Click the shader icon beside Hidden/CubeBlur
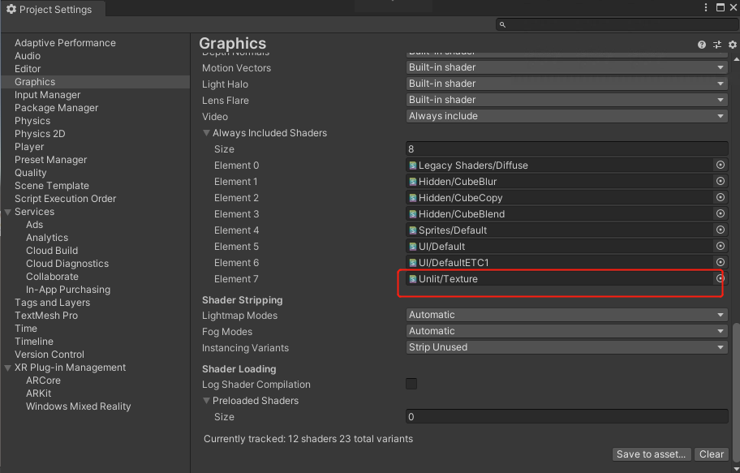The image size is (740, 473). point(413,182)
